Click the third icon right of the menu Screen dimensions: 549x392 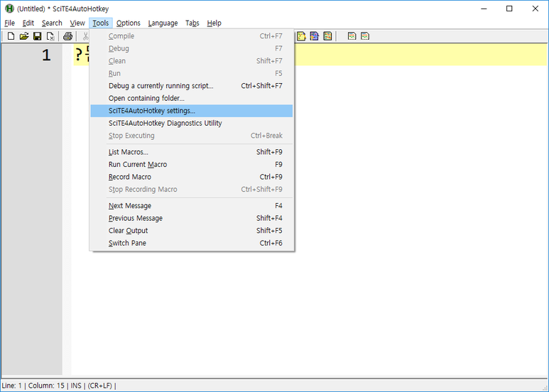pyautogui.click(x=327, y=36)
